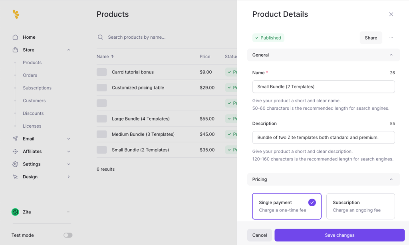
Task: Click the Store shopping bag icon
Action: [x=15, y=50]
